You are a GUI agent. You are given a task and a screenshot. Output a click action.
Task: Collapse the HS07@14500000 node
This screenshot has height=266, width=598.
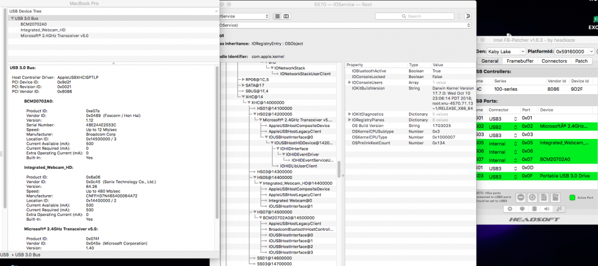point(254,212)
